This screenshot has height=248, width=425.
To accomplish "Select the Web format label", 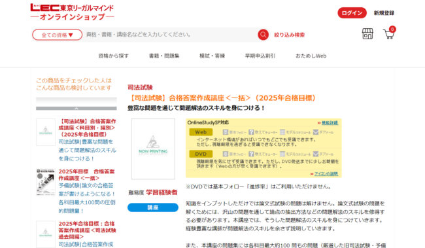I will [201, 132].
